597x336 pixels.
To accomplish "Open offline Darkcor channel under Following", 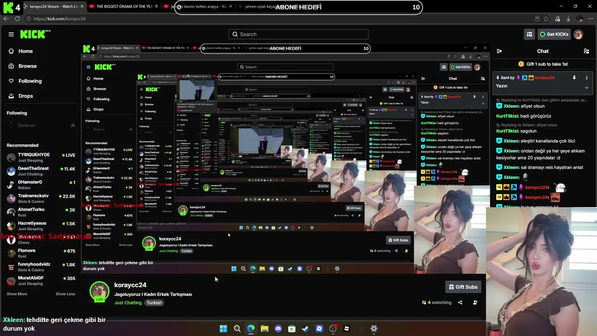I will [41, 125].
